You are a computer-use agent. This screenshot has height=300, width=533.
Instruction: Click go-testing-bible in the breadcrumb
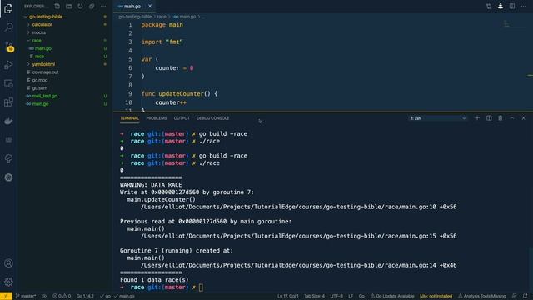(x=135, y=17)
